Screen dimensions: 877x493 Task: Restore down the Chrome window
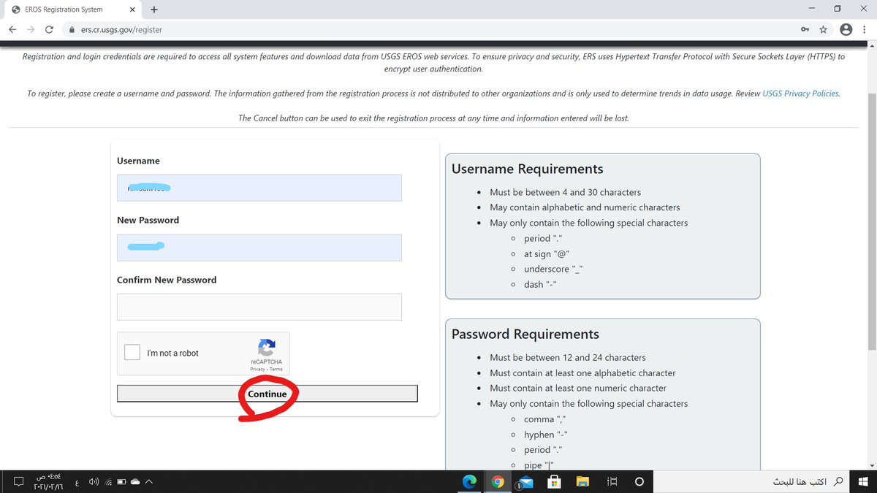(838, 9)
